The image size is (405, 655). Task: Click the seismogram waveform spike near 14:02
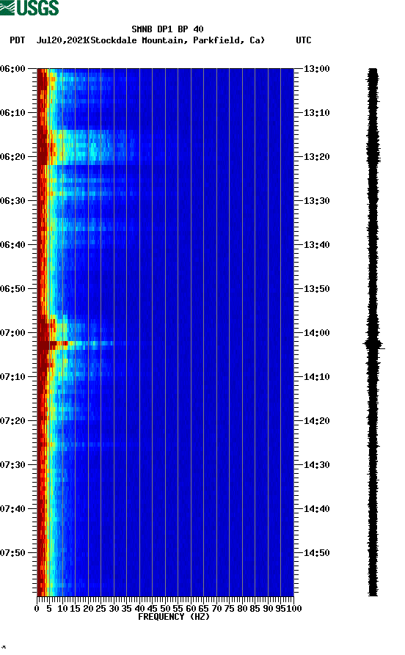[x=373, y=345]
